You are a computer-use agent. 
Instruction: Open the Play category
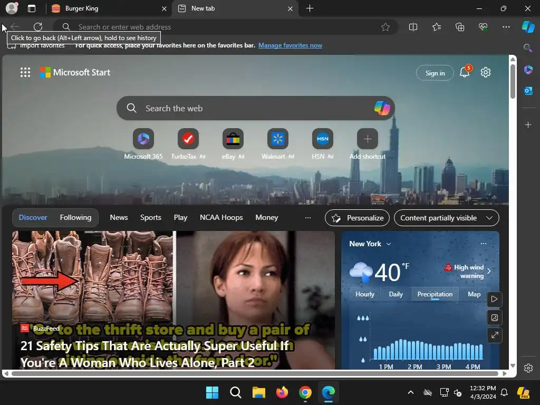coord(180,218)
